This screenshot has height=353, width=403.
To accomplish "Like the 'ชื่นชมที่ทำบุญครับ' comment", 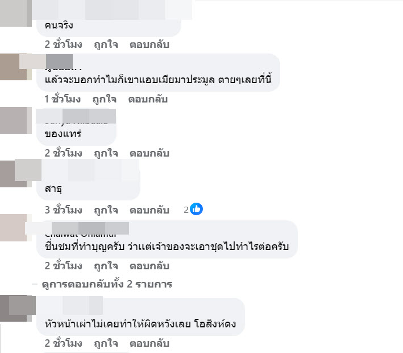I will 106,266.
